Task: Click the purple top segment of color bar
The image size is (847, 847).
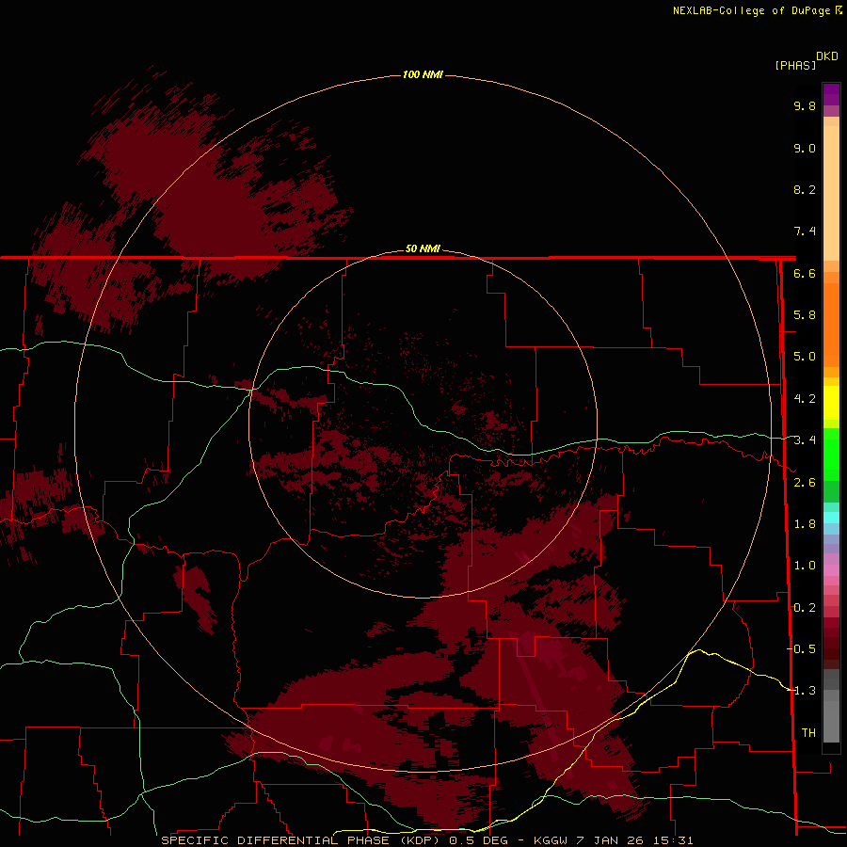Action: [x=831, y=94]
